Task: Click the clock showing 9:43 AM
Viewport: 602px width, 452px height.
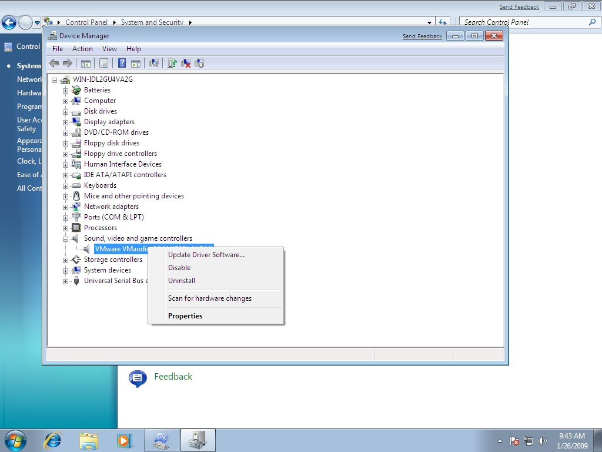Action: pos(571,436)
